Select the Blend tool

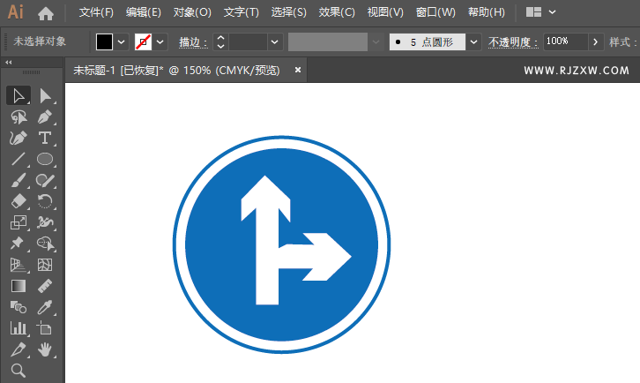(x=18, y=307)
